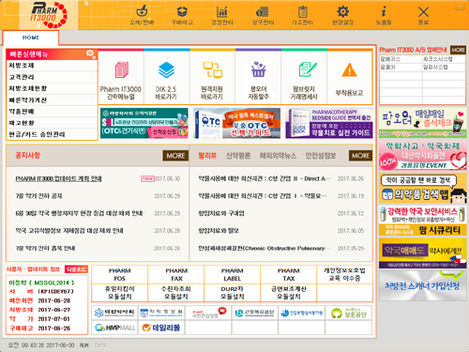
Task: Click MORE button beside 공지사항
Action: point(175,156)
